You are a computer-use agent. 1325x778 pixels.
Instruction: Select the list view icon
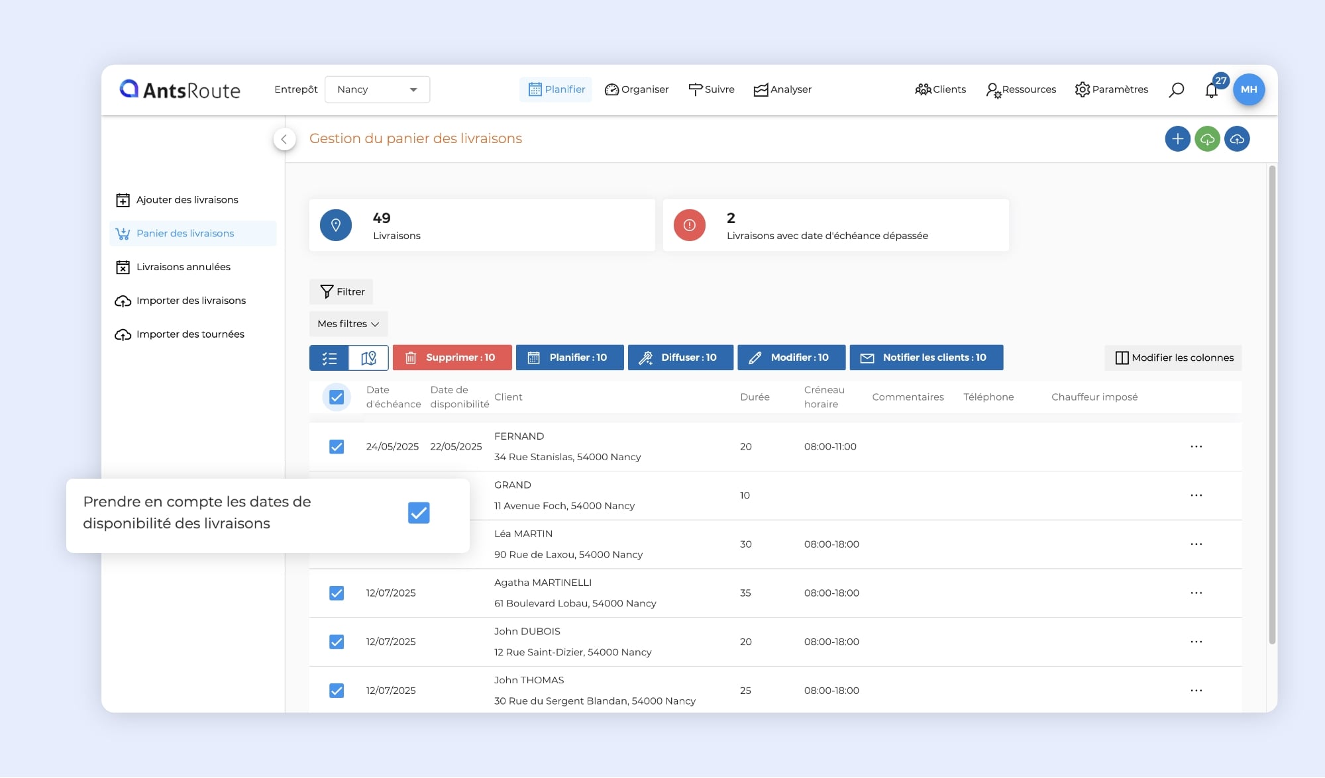click(329, 358)
